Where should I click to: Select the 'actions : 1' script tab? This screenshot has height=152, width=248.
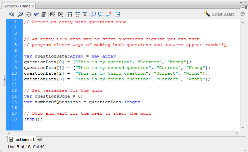click(22, 139)
